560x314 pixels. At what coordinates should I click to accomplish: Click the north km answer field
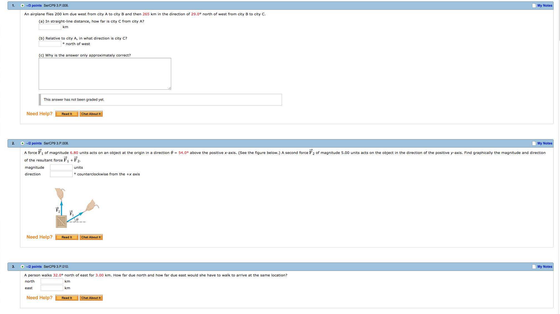[x=52, y=281]
